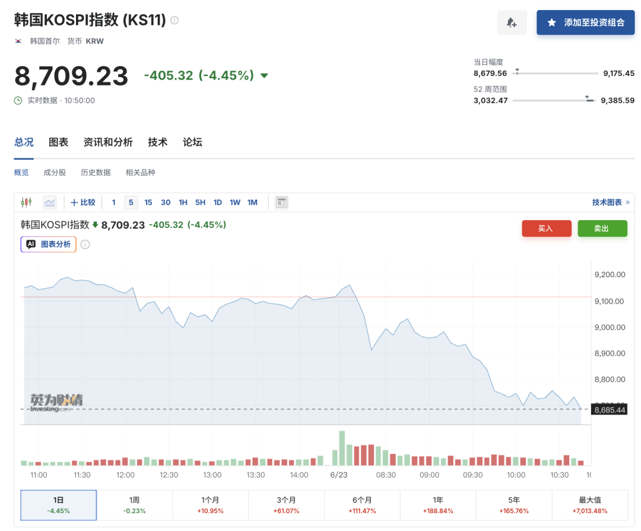Select the 1个月 performance range
Screen dimensions: 641x531
(210, 505)
